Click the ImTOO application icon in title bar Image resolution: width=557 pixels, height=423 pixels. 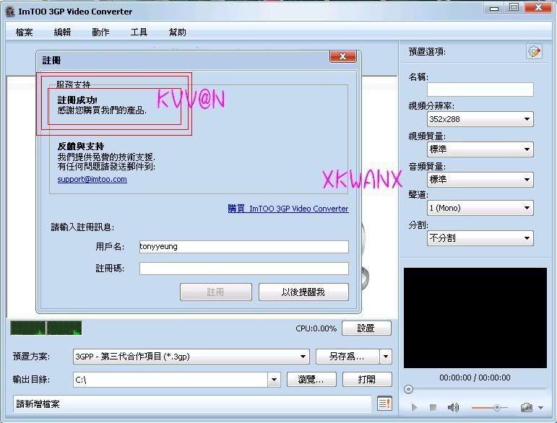point(10,12)
